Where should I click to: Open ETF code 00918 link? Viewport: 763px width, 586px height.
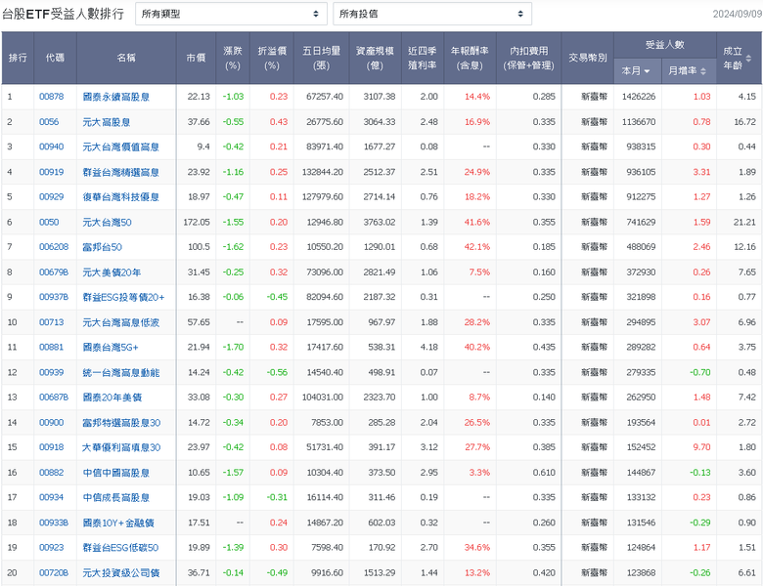[51, 447]
